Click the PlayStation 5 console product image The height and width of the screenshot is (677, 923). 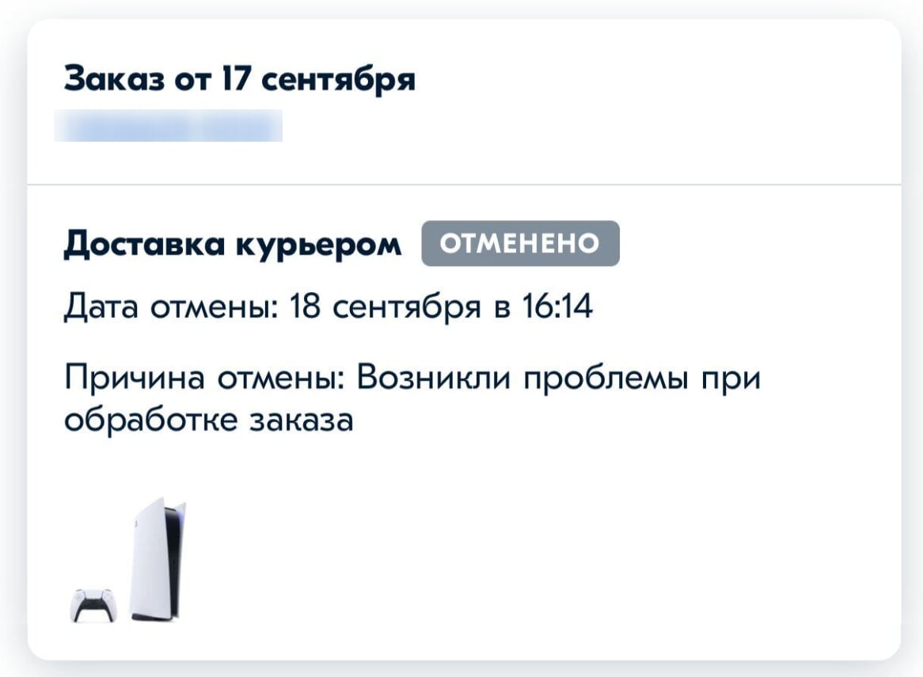pyautogui.click(x=157, y=559)
